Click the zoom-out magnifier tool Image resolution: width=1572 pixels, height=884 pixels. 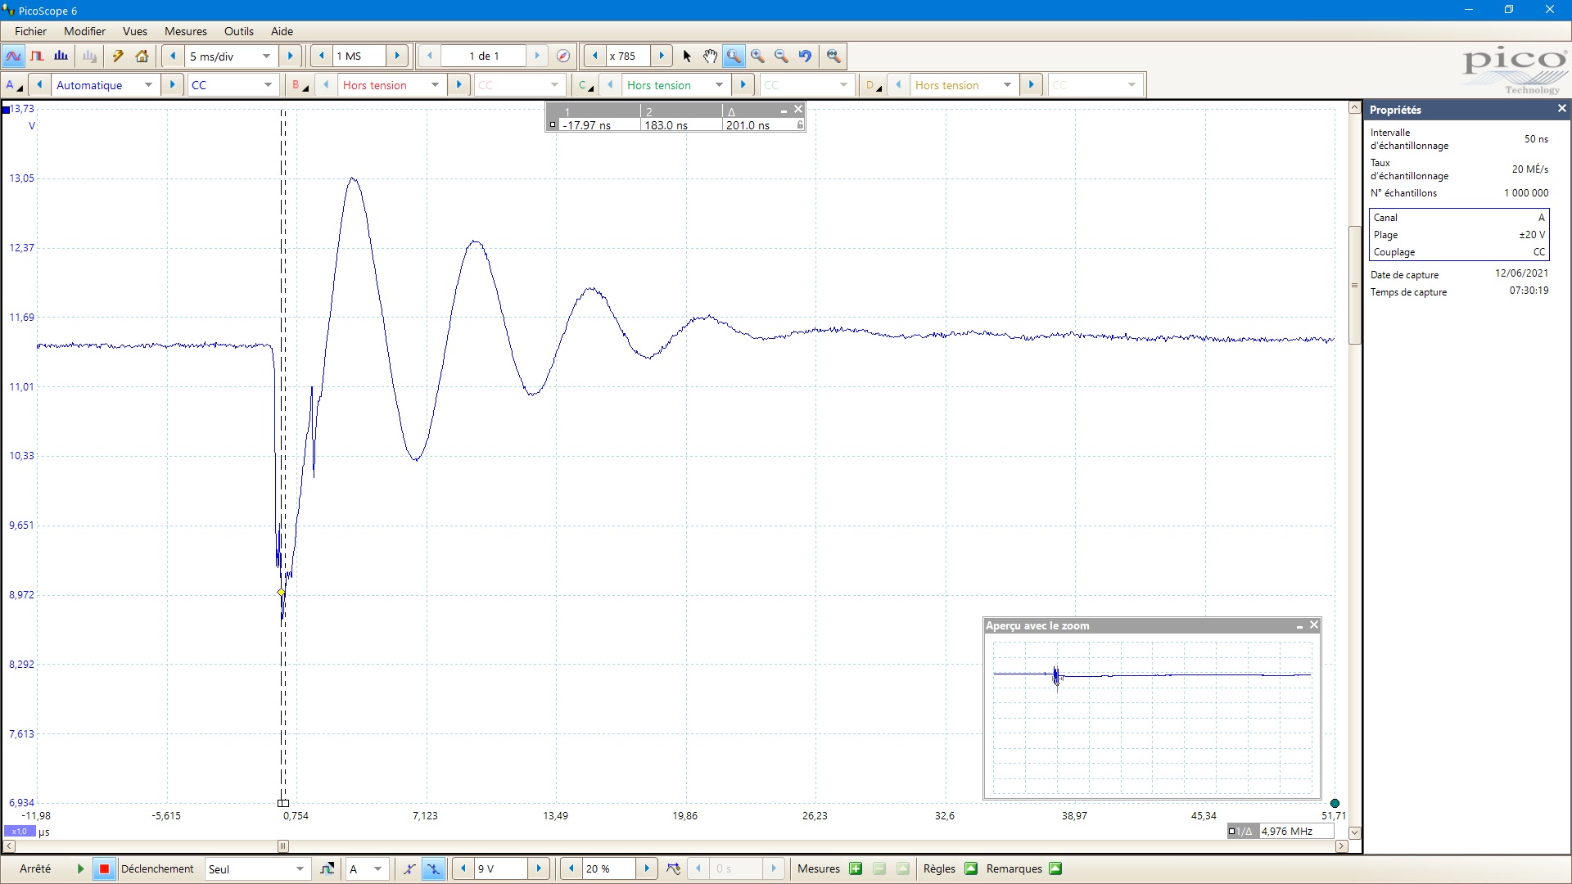(x=781, y=56)
